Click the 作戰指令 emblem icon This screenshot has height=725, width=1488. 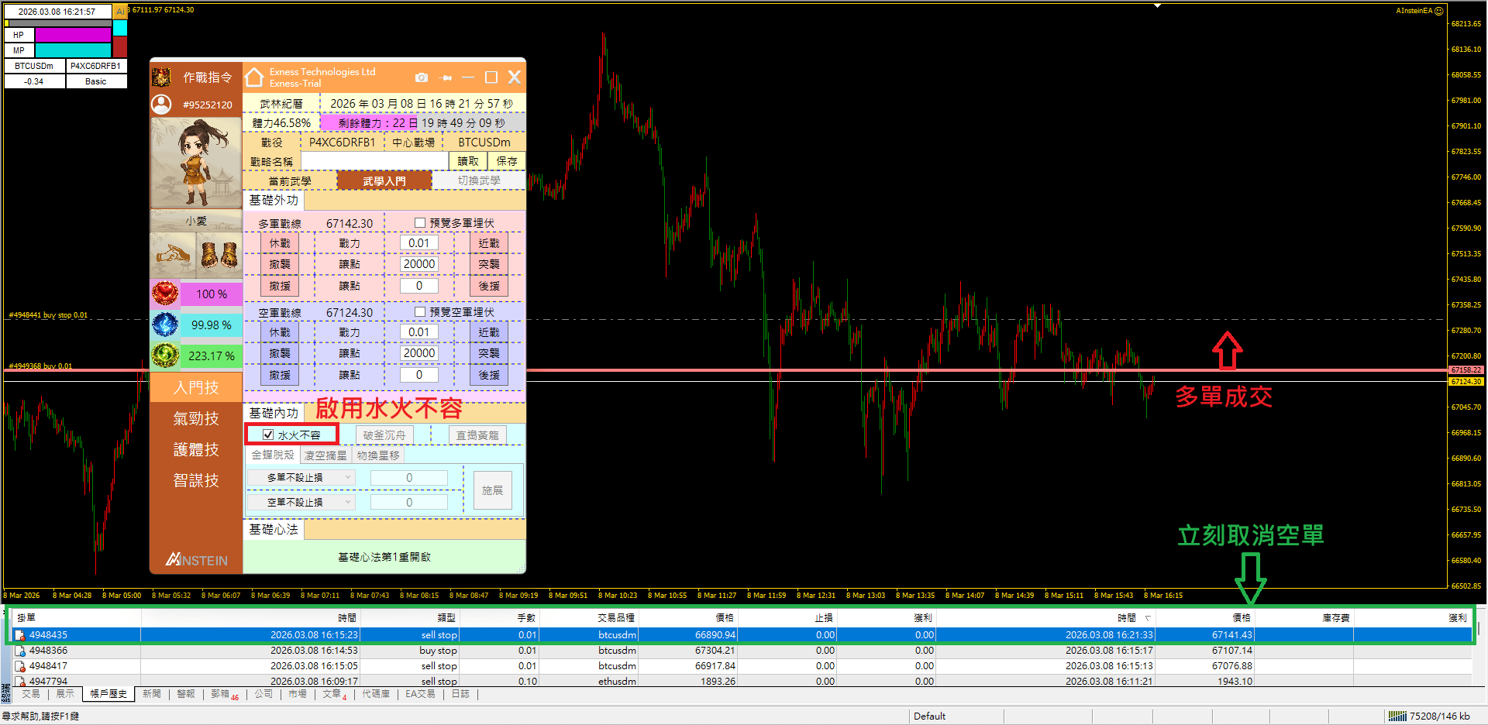coord(161,77)
